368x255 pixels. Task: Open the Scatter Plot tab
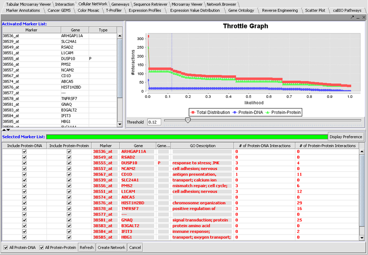(x=315, y=11)
